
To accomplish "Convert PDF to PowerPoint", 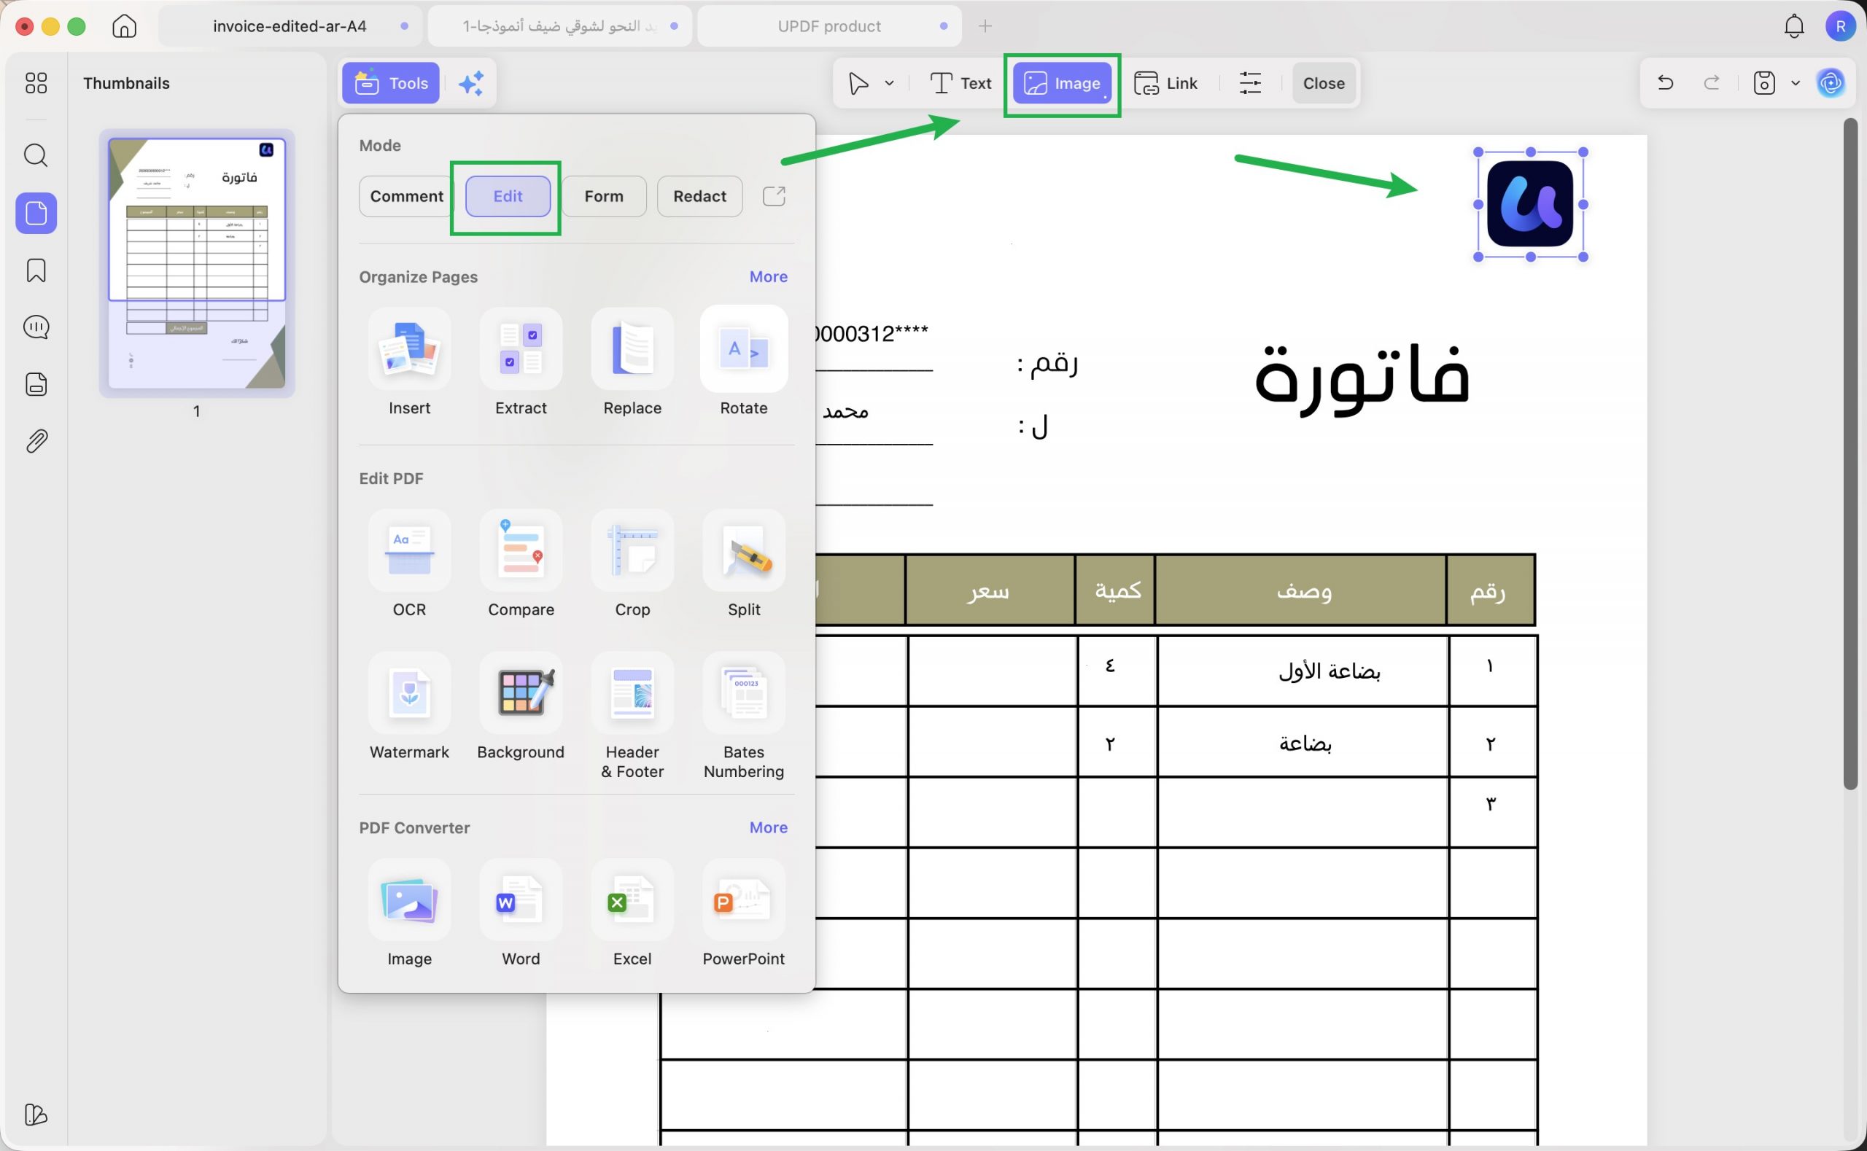I will pyautogui.click(x=744, y=914).
